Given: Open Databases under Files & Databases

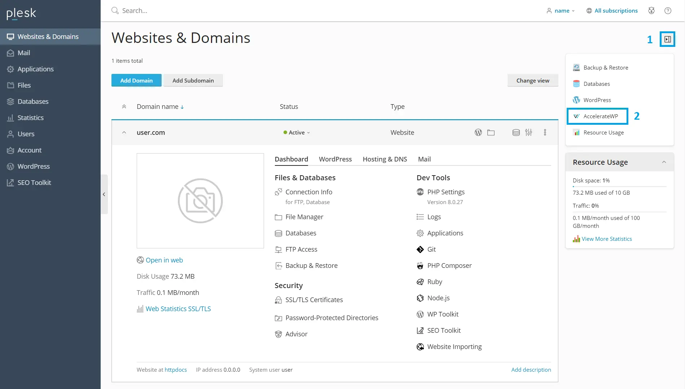Looking at the screenshot, I should (295, 233).
